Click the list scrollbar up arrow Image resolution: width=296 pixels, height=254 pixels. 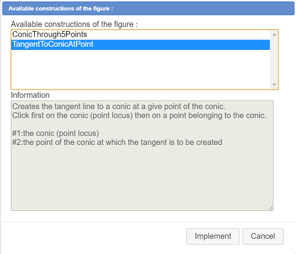[x=274, y=35]
